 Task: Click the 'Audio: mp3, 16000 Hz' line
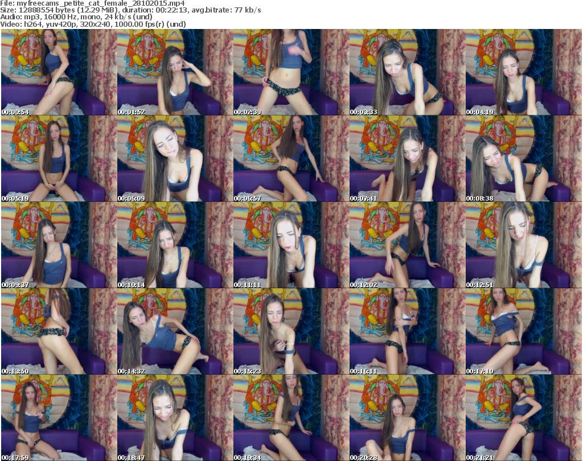76,17
